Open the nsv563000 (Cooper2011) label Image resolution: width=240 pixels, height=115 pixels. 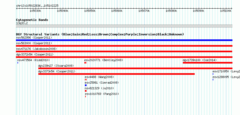click(x=34, y=43)
